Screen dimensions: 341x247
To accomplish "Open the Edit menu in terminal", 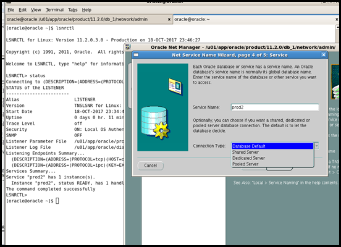I will click(x=22, y=10).
